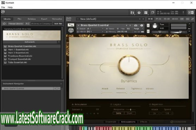Open the Effects tab
This screenshot has width=196, height=130.
click(143, 122)
